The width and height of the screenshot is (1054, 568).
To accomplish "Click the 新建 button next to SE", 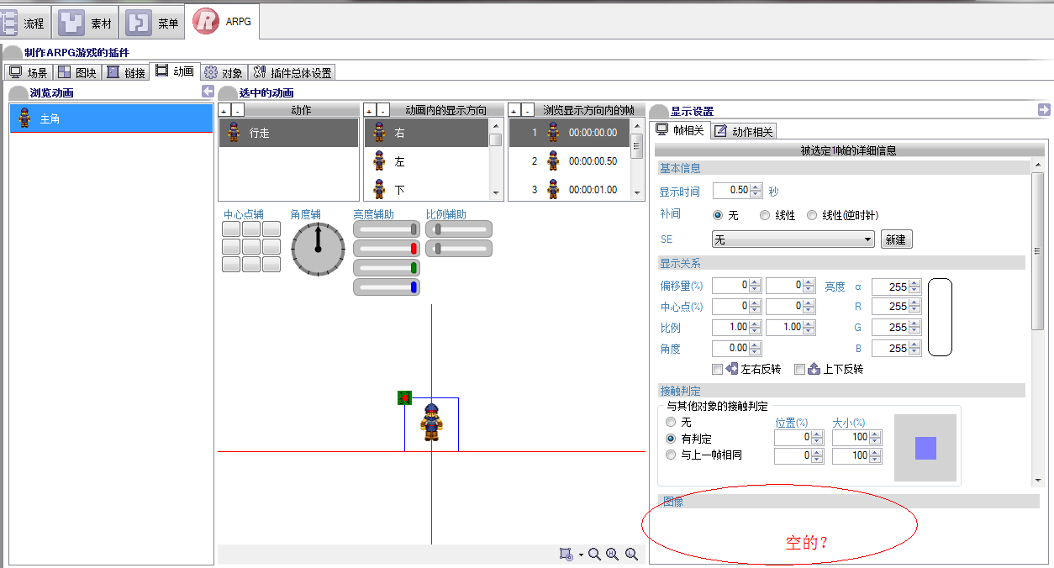I will pyautogui.click(x=896, y=239).
